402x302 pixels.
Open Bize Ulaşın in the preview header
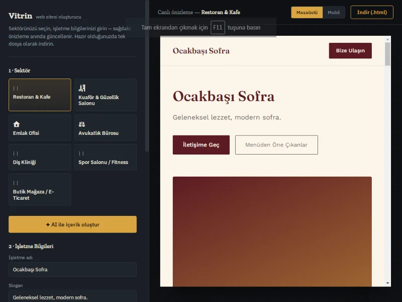(x=350, y=51)
